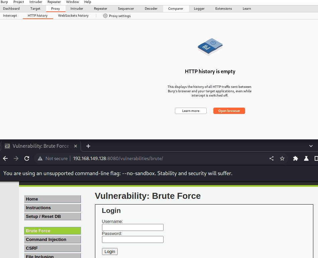Open the Intercept sub-tab
Screen dimensions: 318x258
10,16
